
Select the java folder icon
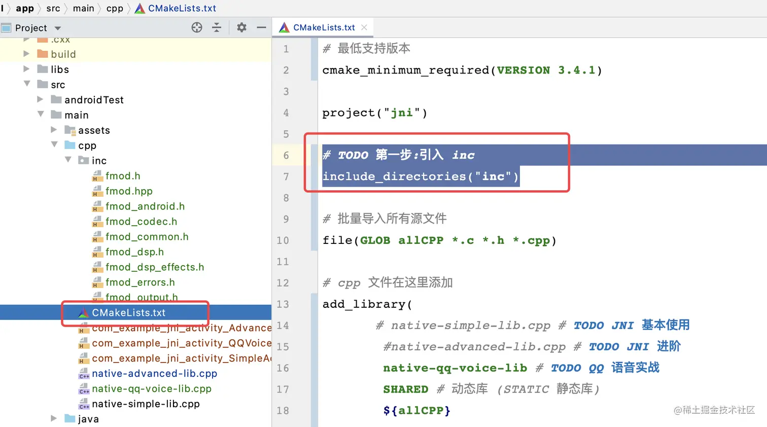[70, 419]
